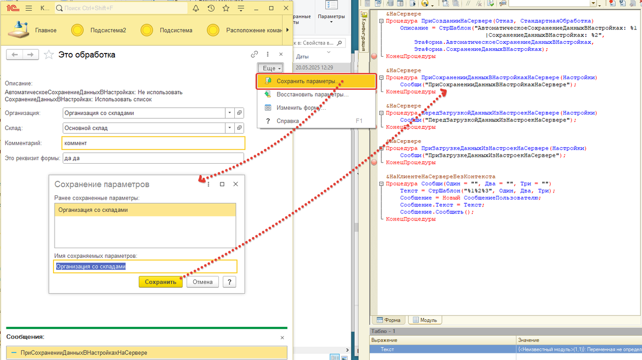Open help with the '?' button in dialog
The height and width of the screenshot is (360, 642).
coord(230,282)
